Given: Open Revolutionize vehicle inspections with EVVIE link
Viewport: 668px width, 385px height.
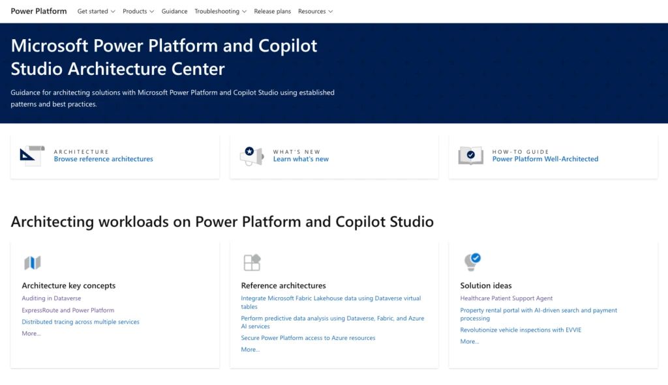Looking at the screenshot, I should [x=521, y=330].
